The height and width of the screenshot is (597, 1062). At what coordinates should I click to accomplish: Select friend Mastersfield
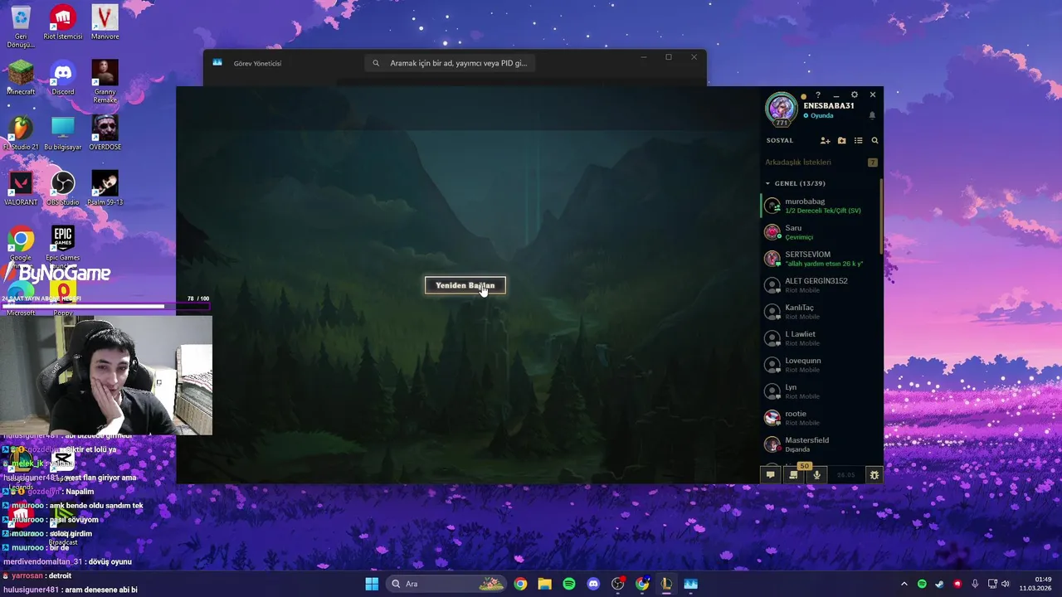(821, 444)
